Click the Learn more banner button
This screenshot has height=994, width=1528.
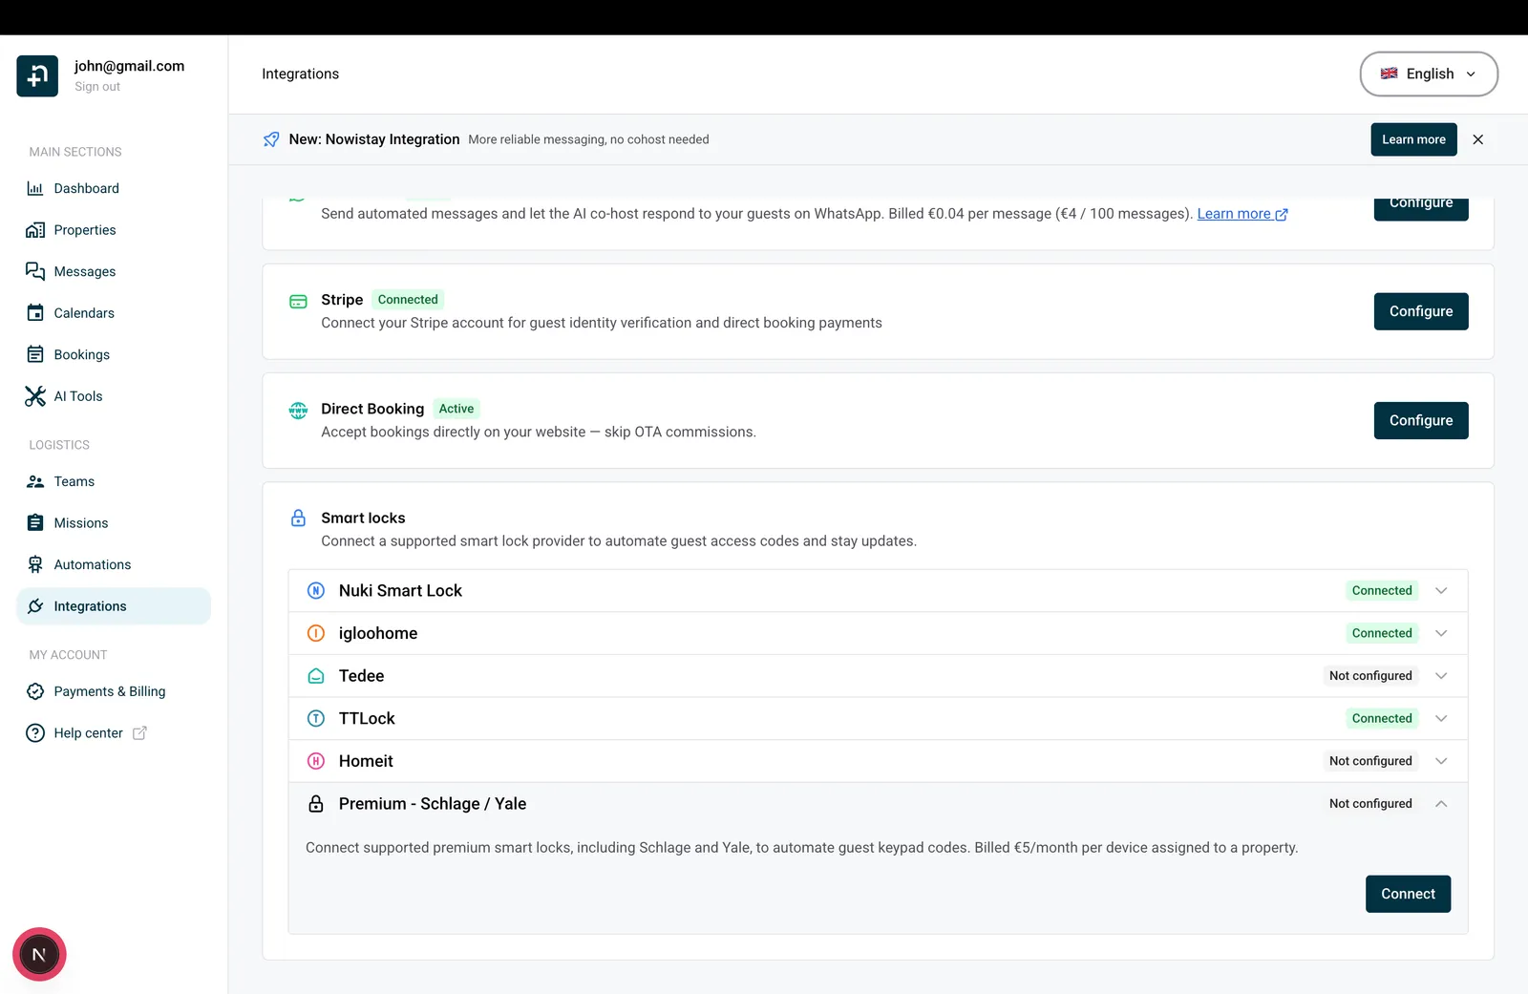point(1413,139)
